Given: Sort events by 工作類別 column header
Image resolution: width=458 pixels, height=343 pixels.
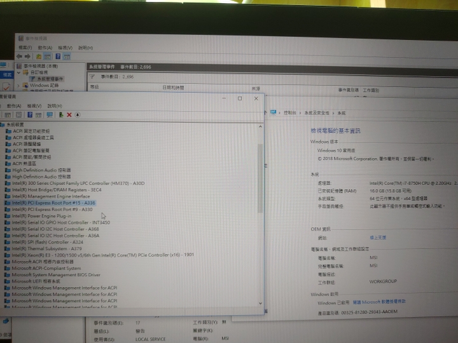Looking at the screenshot, I should coord(371,90).
